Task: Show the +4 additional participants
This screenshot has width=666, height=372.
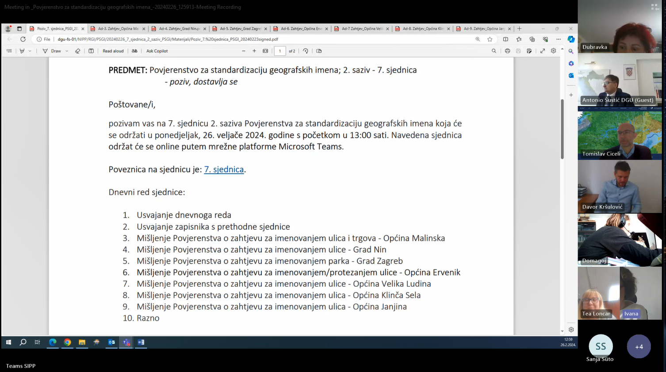Action: point(639,346)
